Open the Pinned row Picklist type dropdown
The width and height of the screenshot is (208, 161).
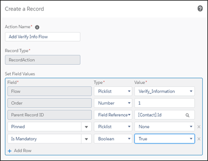pyautogui.click(x=113, y=127)
